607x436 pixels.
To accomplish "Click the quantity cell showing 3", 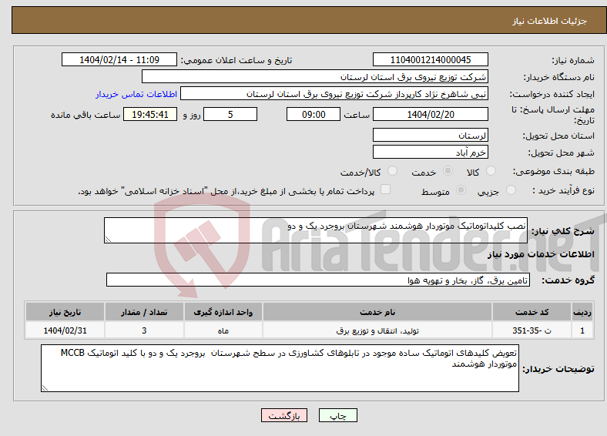I will pos(144,330).
